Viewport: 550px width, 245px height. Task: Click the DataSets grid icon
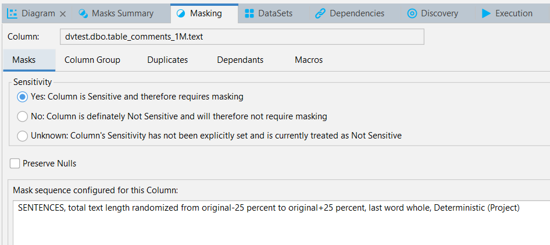tap(249, 14)
